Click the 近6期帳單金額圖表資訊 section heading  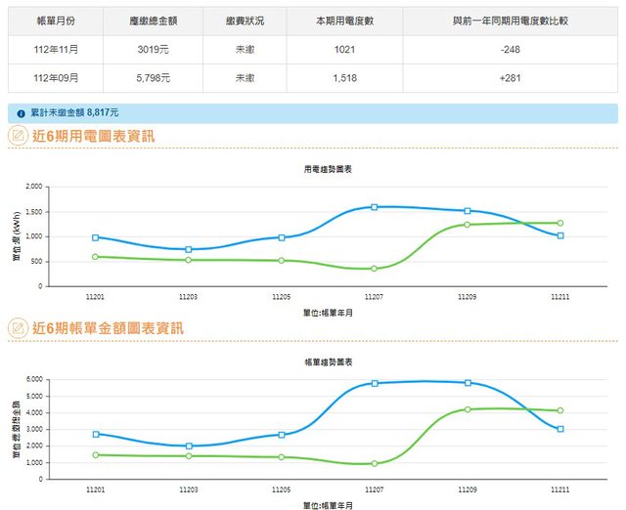(108, 328)
